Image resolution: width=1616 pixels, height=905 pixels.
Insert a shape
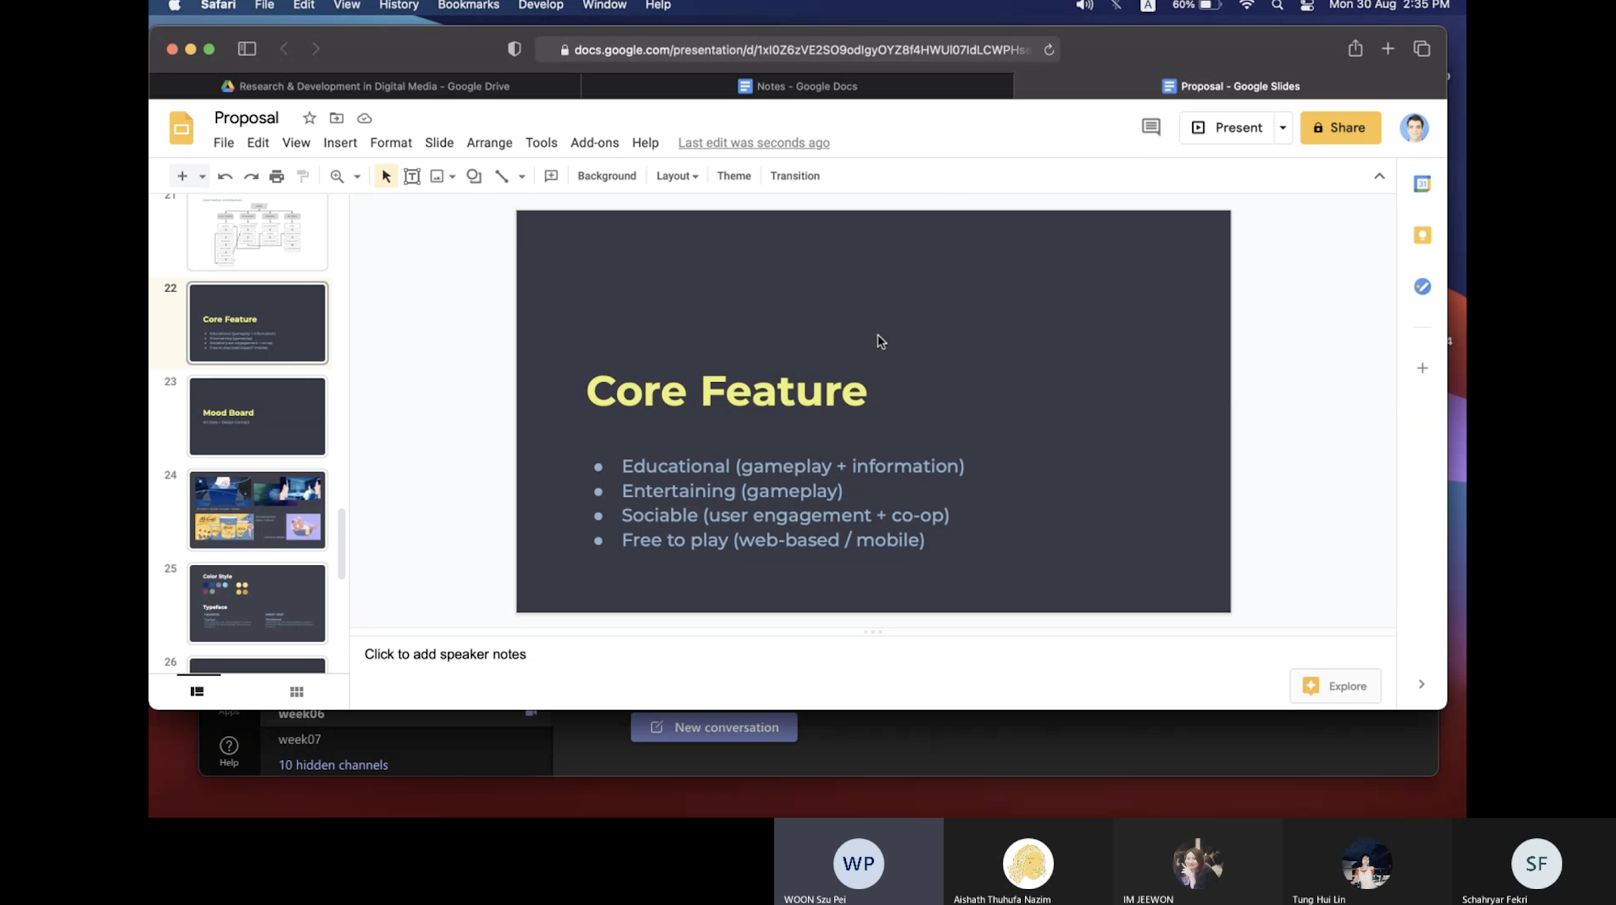pyautogui.click(x=474, y=177)
